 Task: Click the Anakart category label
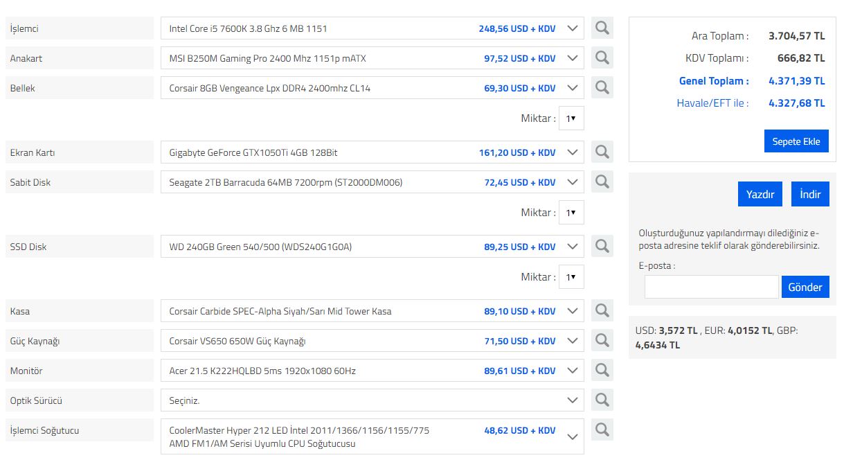(80, 58)
